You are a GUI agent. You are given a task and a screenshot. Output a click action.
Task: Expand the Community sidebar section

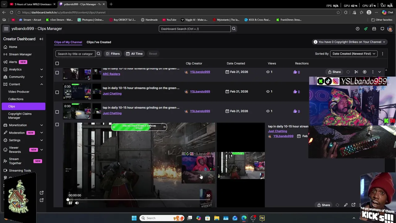pos(41,77)
